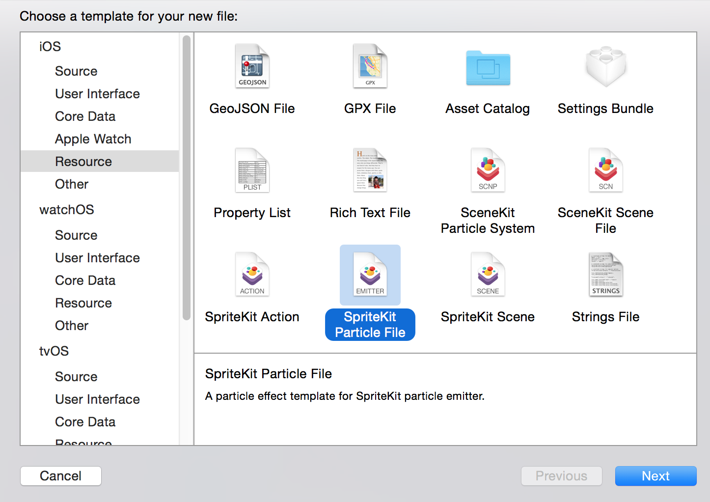The image size is (710, 502).
Task: Select Other under watchOS
Action: click(72, 326)
